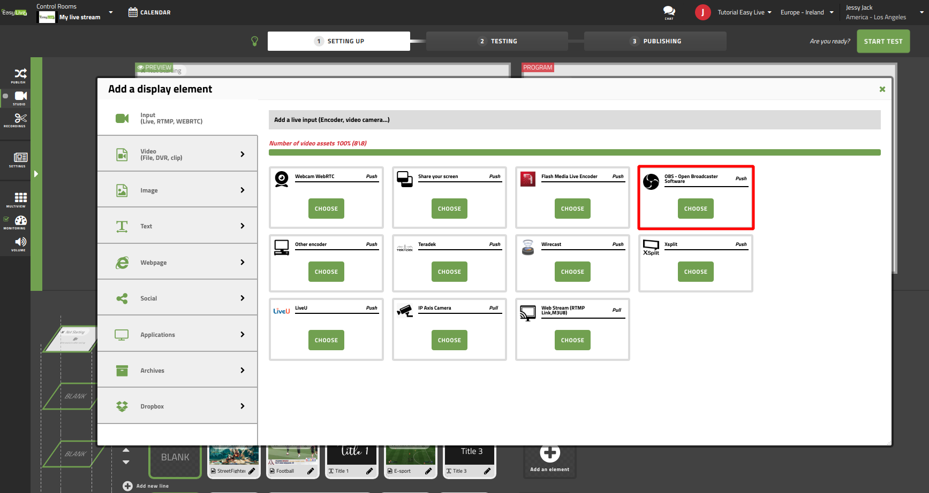Choose the Webcam WebRTC input
929x493 pixels.
[326, 209]
